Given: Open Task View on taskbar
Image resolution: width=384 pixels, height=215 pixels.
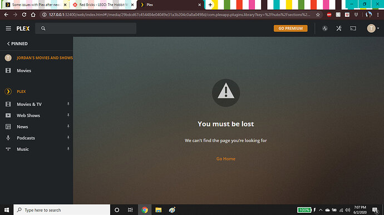Looking at the screenshot, I should [x=130, y=210].
